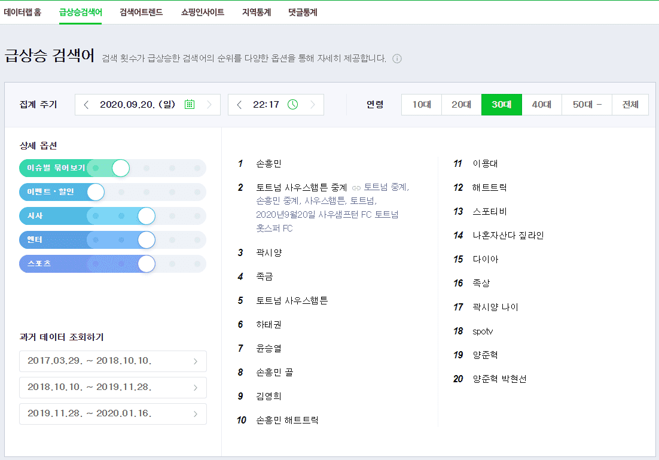This screenshot has width=659, height=460.
Task: Click related keyword 손흥민 중계
Action: point(278,201)
